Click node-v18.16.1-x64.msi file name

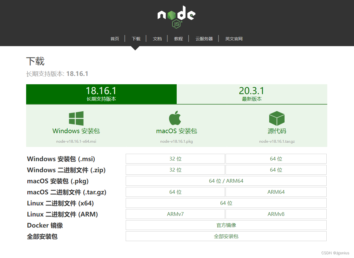pyautogui.click(x=76, y=141)
